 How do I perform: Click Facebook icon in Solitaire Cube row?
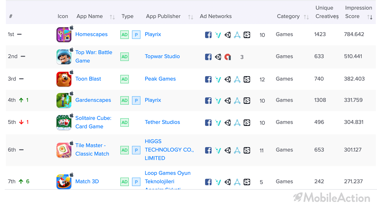(208, 123)
